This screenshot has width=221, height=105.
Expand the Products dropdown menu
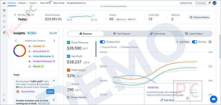(x=23, y=3)
